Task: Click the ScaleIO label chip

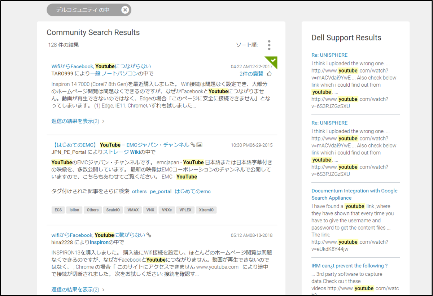Action: (113, 210)
